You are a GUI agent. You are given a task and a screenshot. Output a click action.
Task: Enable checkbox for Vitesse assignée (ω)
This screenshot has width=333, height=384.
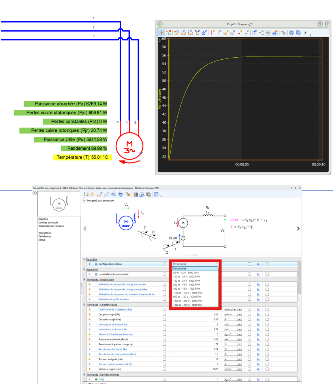click(164, 369)
